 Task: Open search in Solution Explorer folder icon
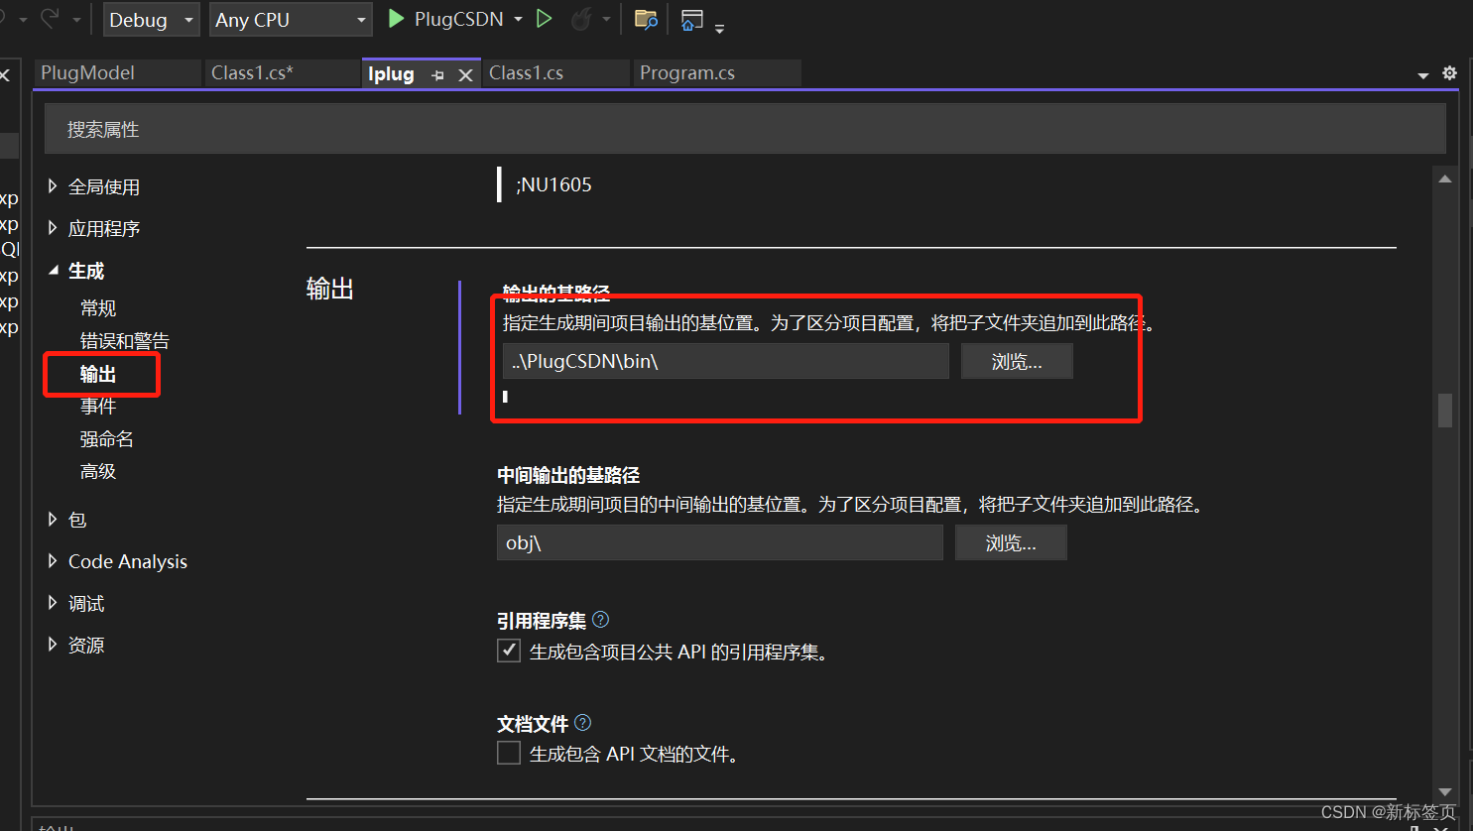[646, 19]
